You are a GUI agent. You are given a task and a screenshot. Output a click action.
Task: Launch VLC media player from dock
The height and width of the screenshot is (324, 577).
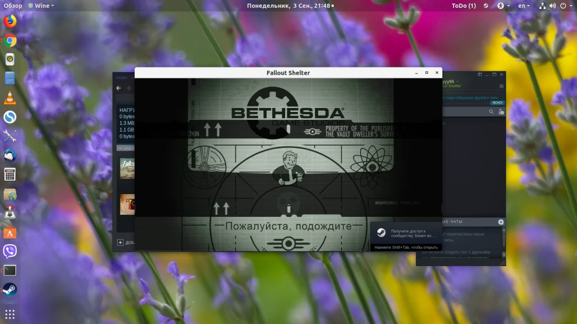click(x=10, y=98)
